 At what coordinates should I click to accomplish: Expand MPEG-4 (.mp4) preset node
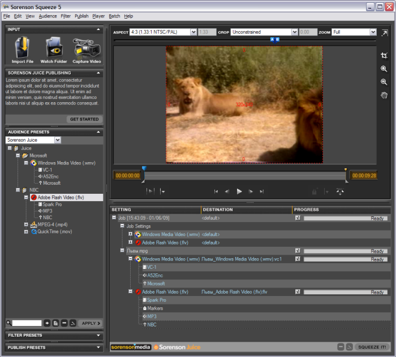point(26,224)
